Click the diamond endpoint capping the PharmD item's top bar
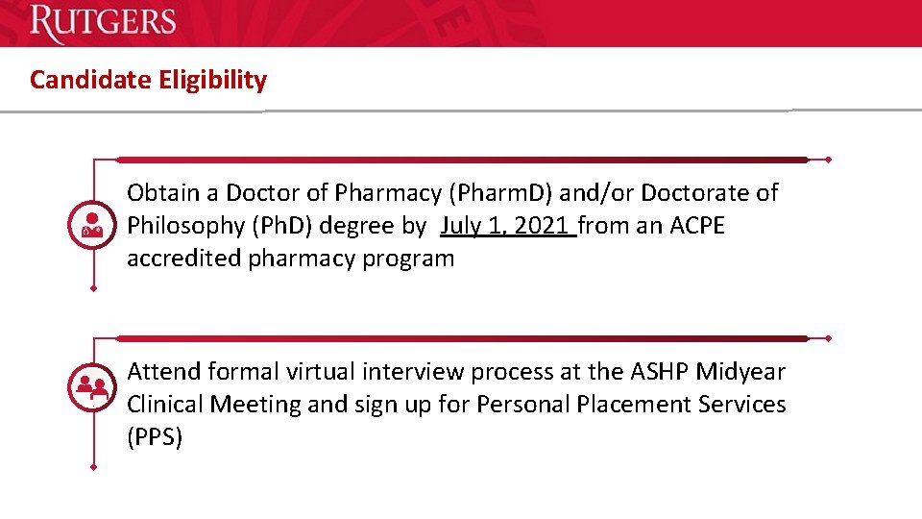922x519 pixels. [x=829, y=160]
